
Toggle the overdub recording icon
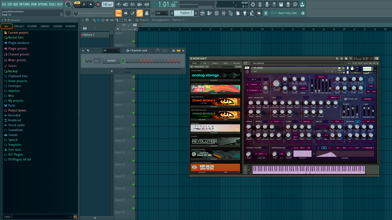point(139,5)
